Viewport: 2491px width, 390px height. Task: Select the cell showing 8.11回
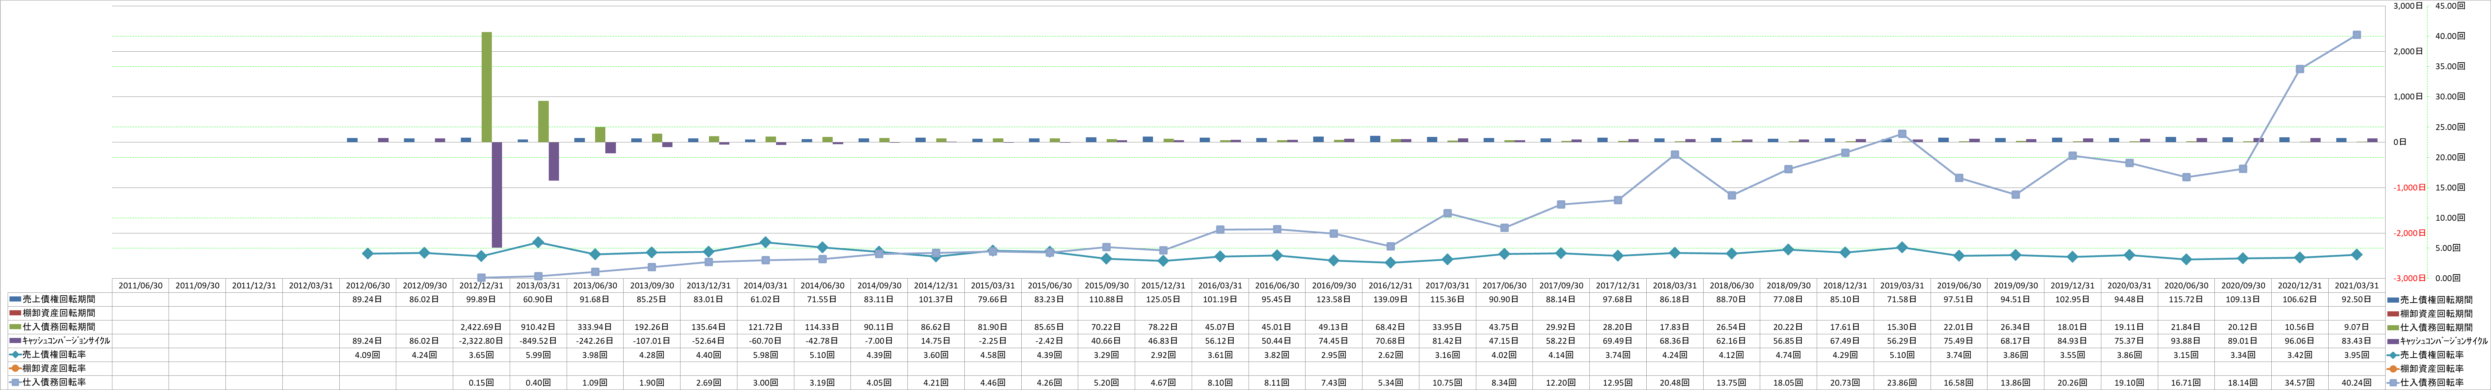1277,382
